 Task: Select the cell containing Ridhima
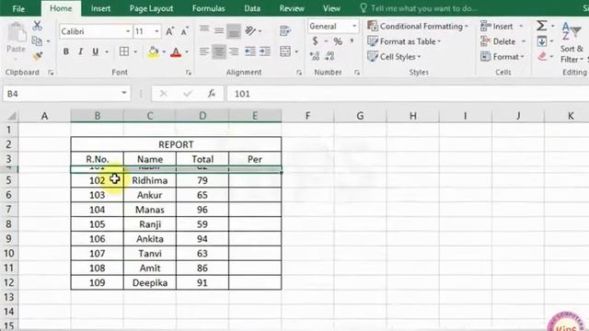pyautogui.click(x=149, y=180)
